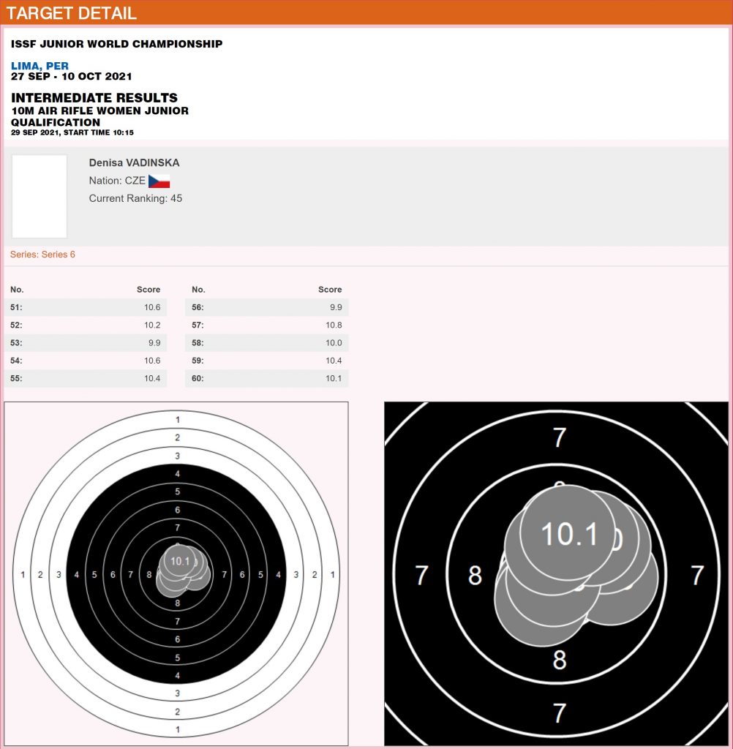Screen dimensions: 733x749
Task: Select shot 58 with score 10.0
Action: click(266, 342)
